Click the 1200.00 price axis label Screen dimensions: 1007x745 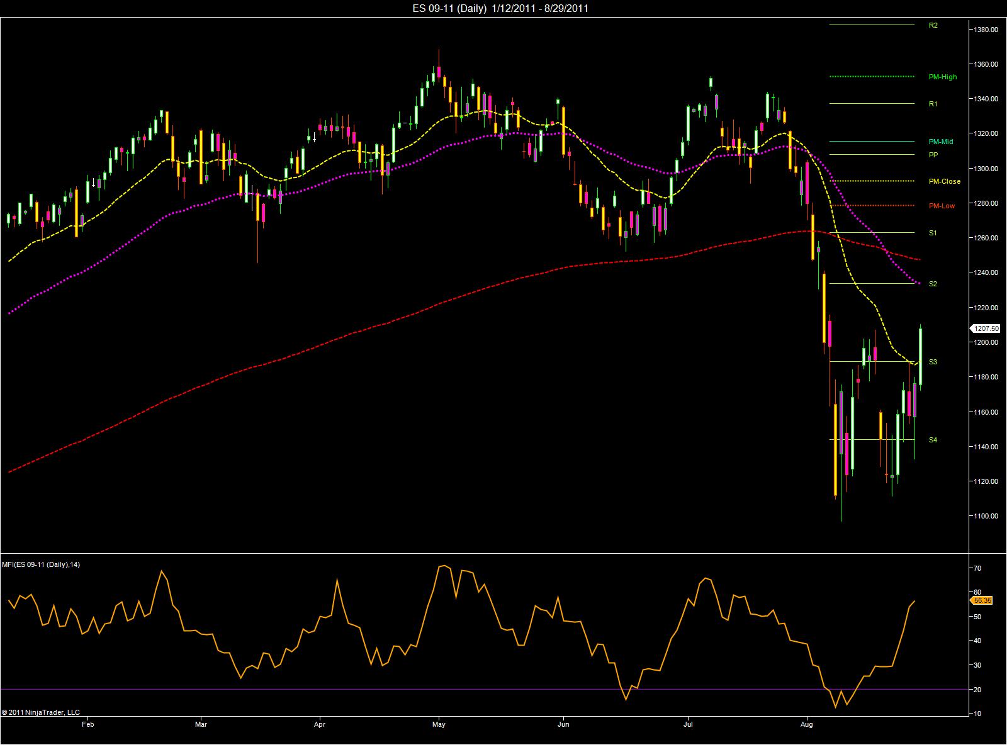tap(987, 342)
